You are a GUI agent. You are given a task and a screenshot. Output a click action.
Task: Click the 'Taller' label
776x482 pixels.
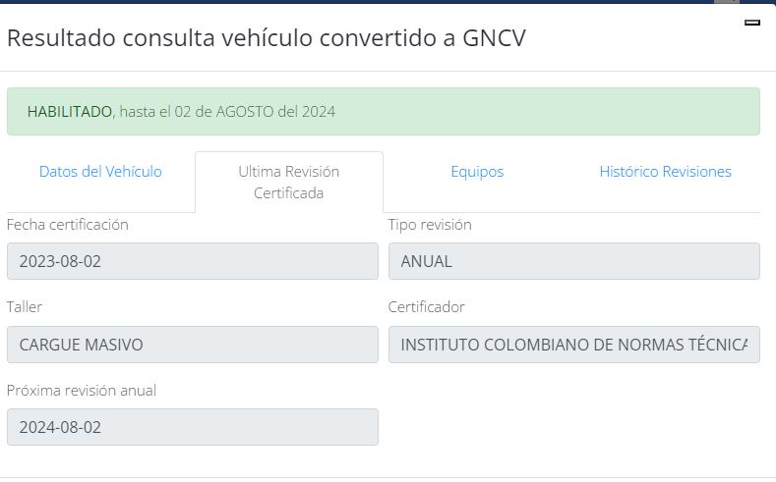25,307
